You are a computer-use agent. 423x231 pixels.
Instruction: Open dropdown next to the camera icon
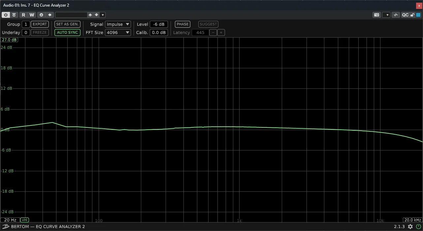pos(387,15)
